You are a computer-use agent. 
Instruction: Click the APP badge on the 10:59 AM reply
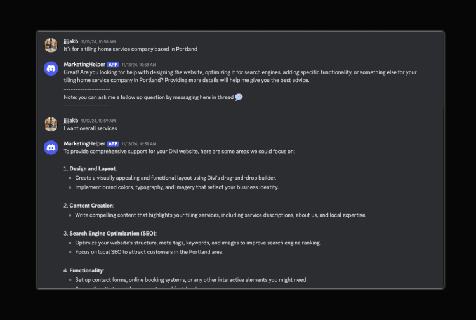pos(113,144)
